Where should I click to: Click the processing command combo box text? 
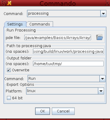[38, 13]
